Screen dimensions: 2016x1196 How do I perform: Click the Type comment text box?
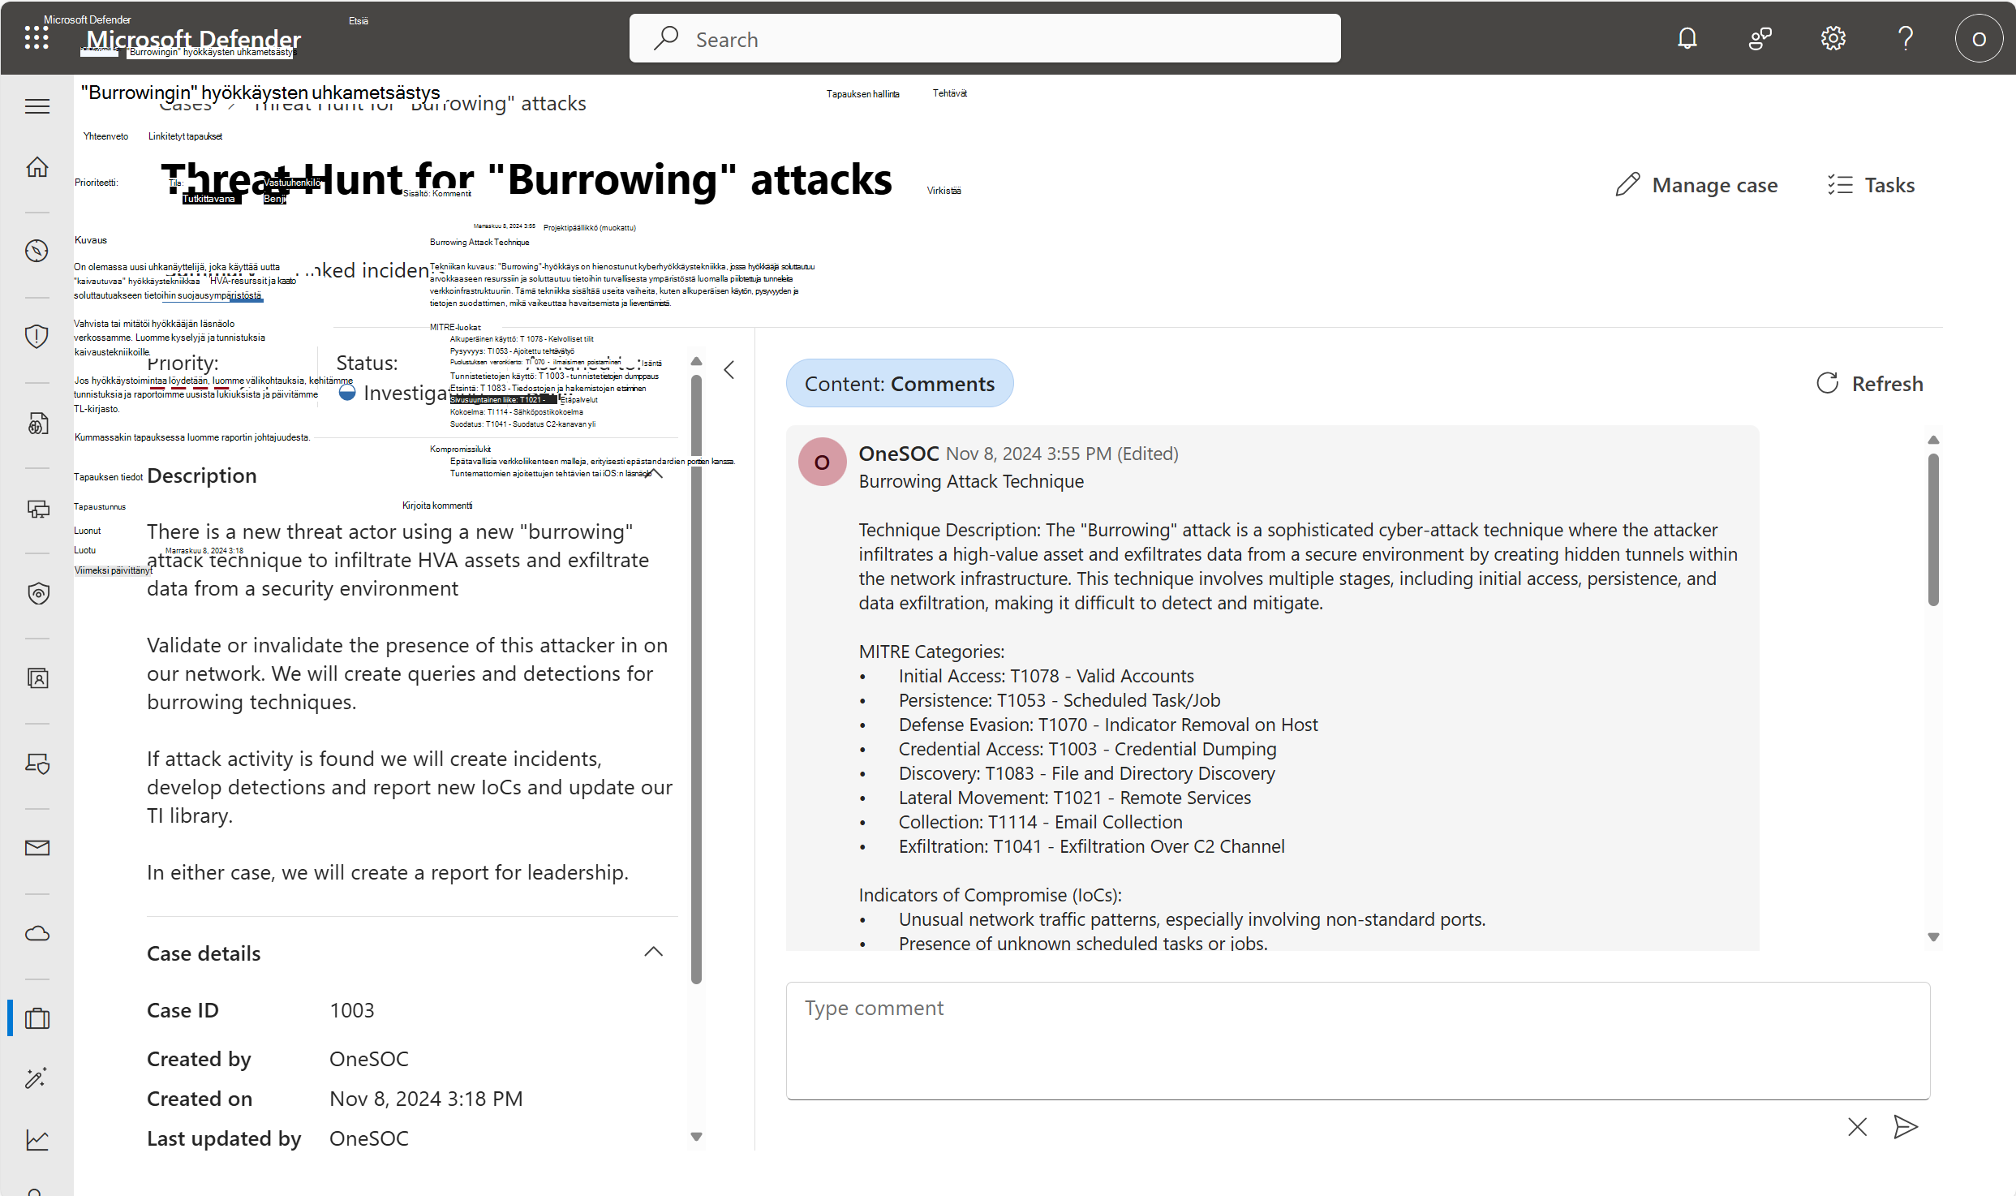coord(1357,1040)
